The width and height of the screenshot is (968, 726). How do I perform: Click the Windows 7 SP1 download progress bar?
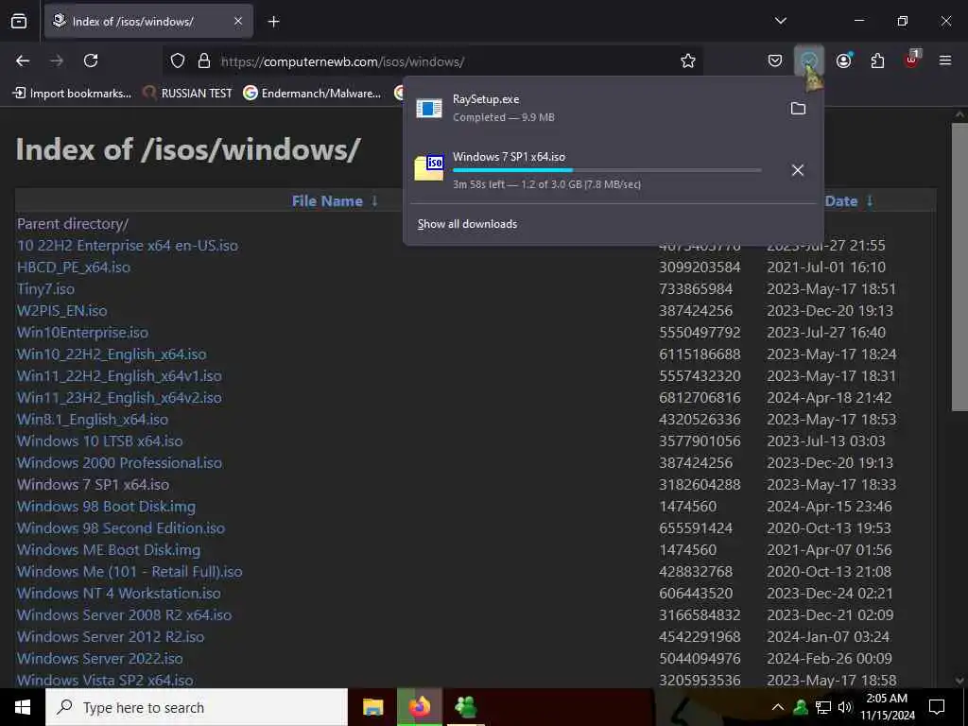(607, 170)
